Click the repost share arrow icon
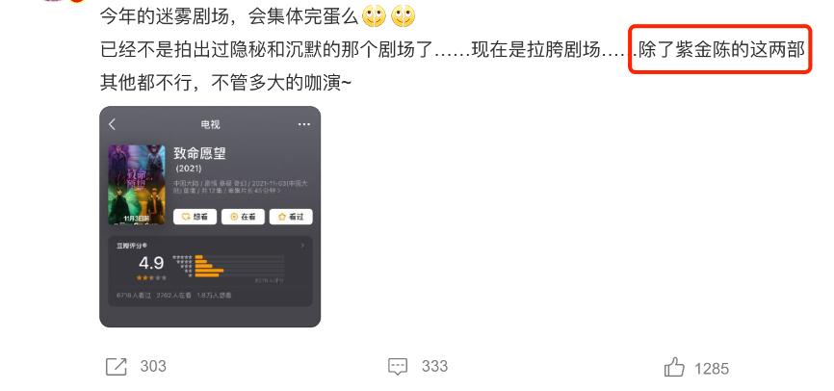The width and height of the screenshot is (834, 391). click(x=116, y=367)
